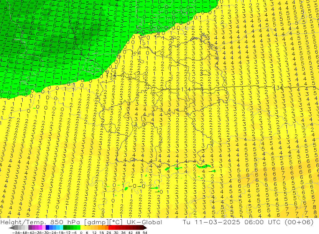Viewport: 319px width, 234px height.
Task: Click the magenta swatch above -36 in legend
Action: 40,228
